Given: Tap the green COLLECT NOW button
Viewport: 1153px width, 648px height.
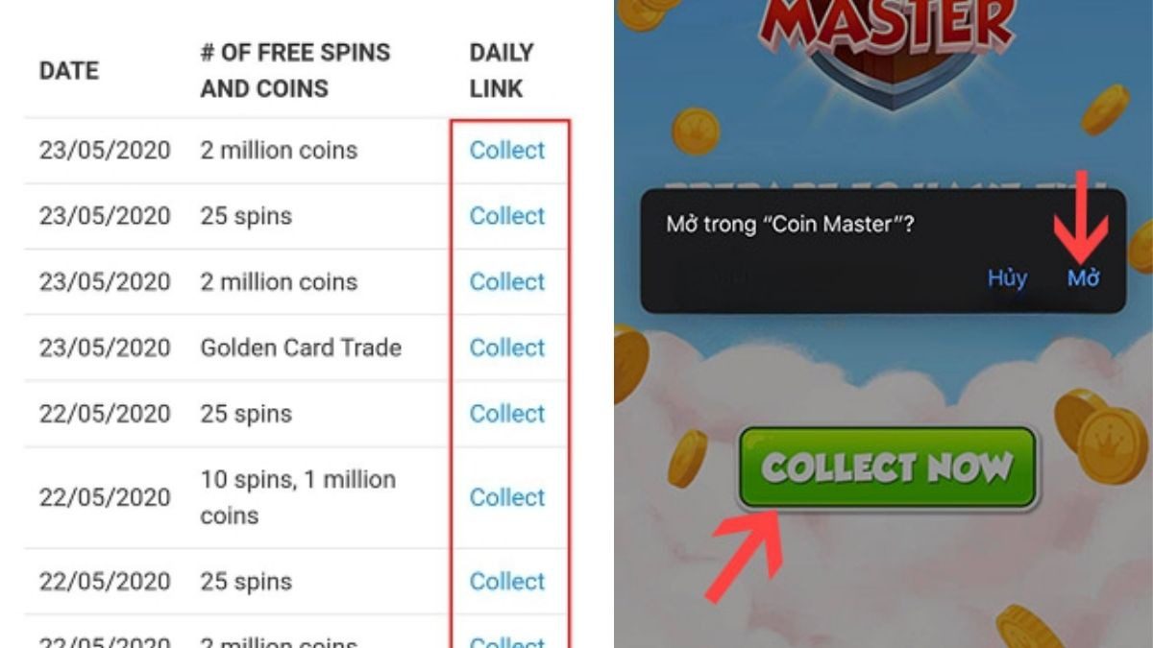Looking at the screenshot, I should click(888, 468).
